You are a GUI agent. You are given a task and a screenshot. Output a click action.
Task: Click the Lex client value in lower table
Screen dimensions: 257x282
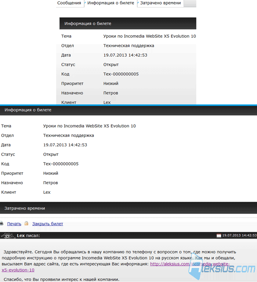[x=47, y=192]
